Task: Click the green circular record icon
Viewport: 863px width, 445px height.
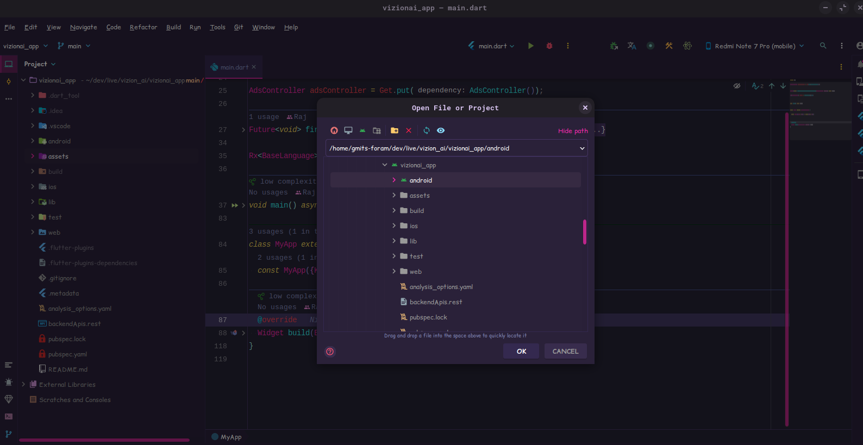Action: click(x=651, y=46)
